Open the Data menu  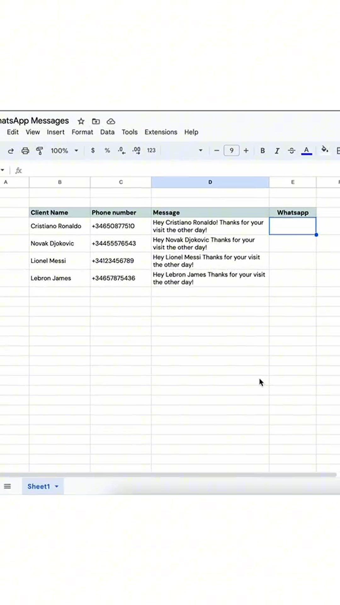point(107,132)
